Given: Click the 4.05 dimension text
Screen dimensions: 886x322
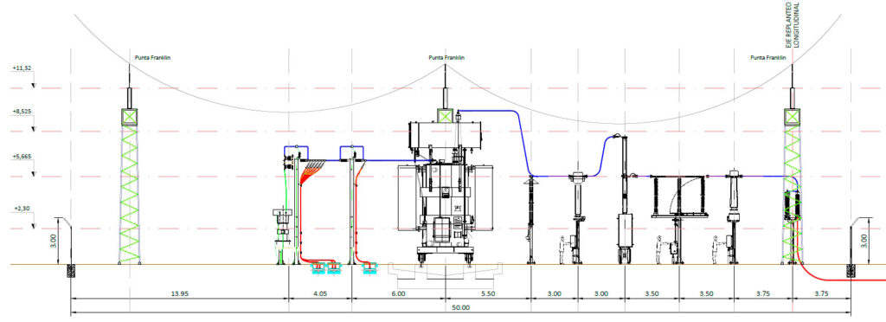Looking at the screenshot, I should tap(320, 293).
